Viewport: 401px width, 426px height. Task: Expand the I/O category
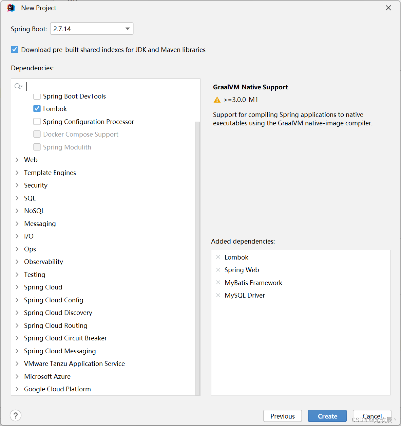click(x=17, y=236)
